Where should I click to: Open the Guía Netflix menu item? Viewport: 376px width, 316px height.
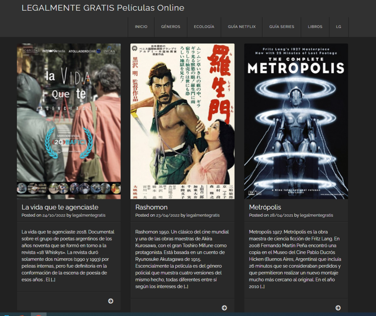click(242, 27)
